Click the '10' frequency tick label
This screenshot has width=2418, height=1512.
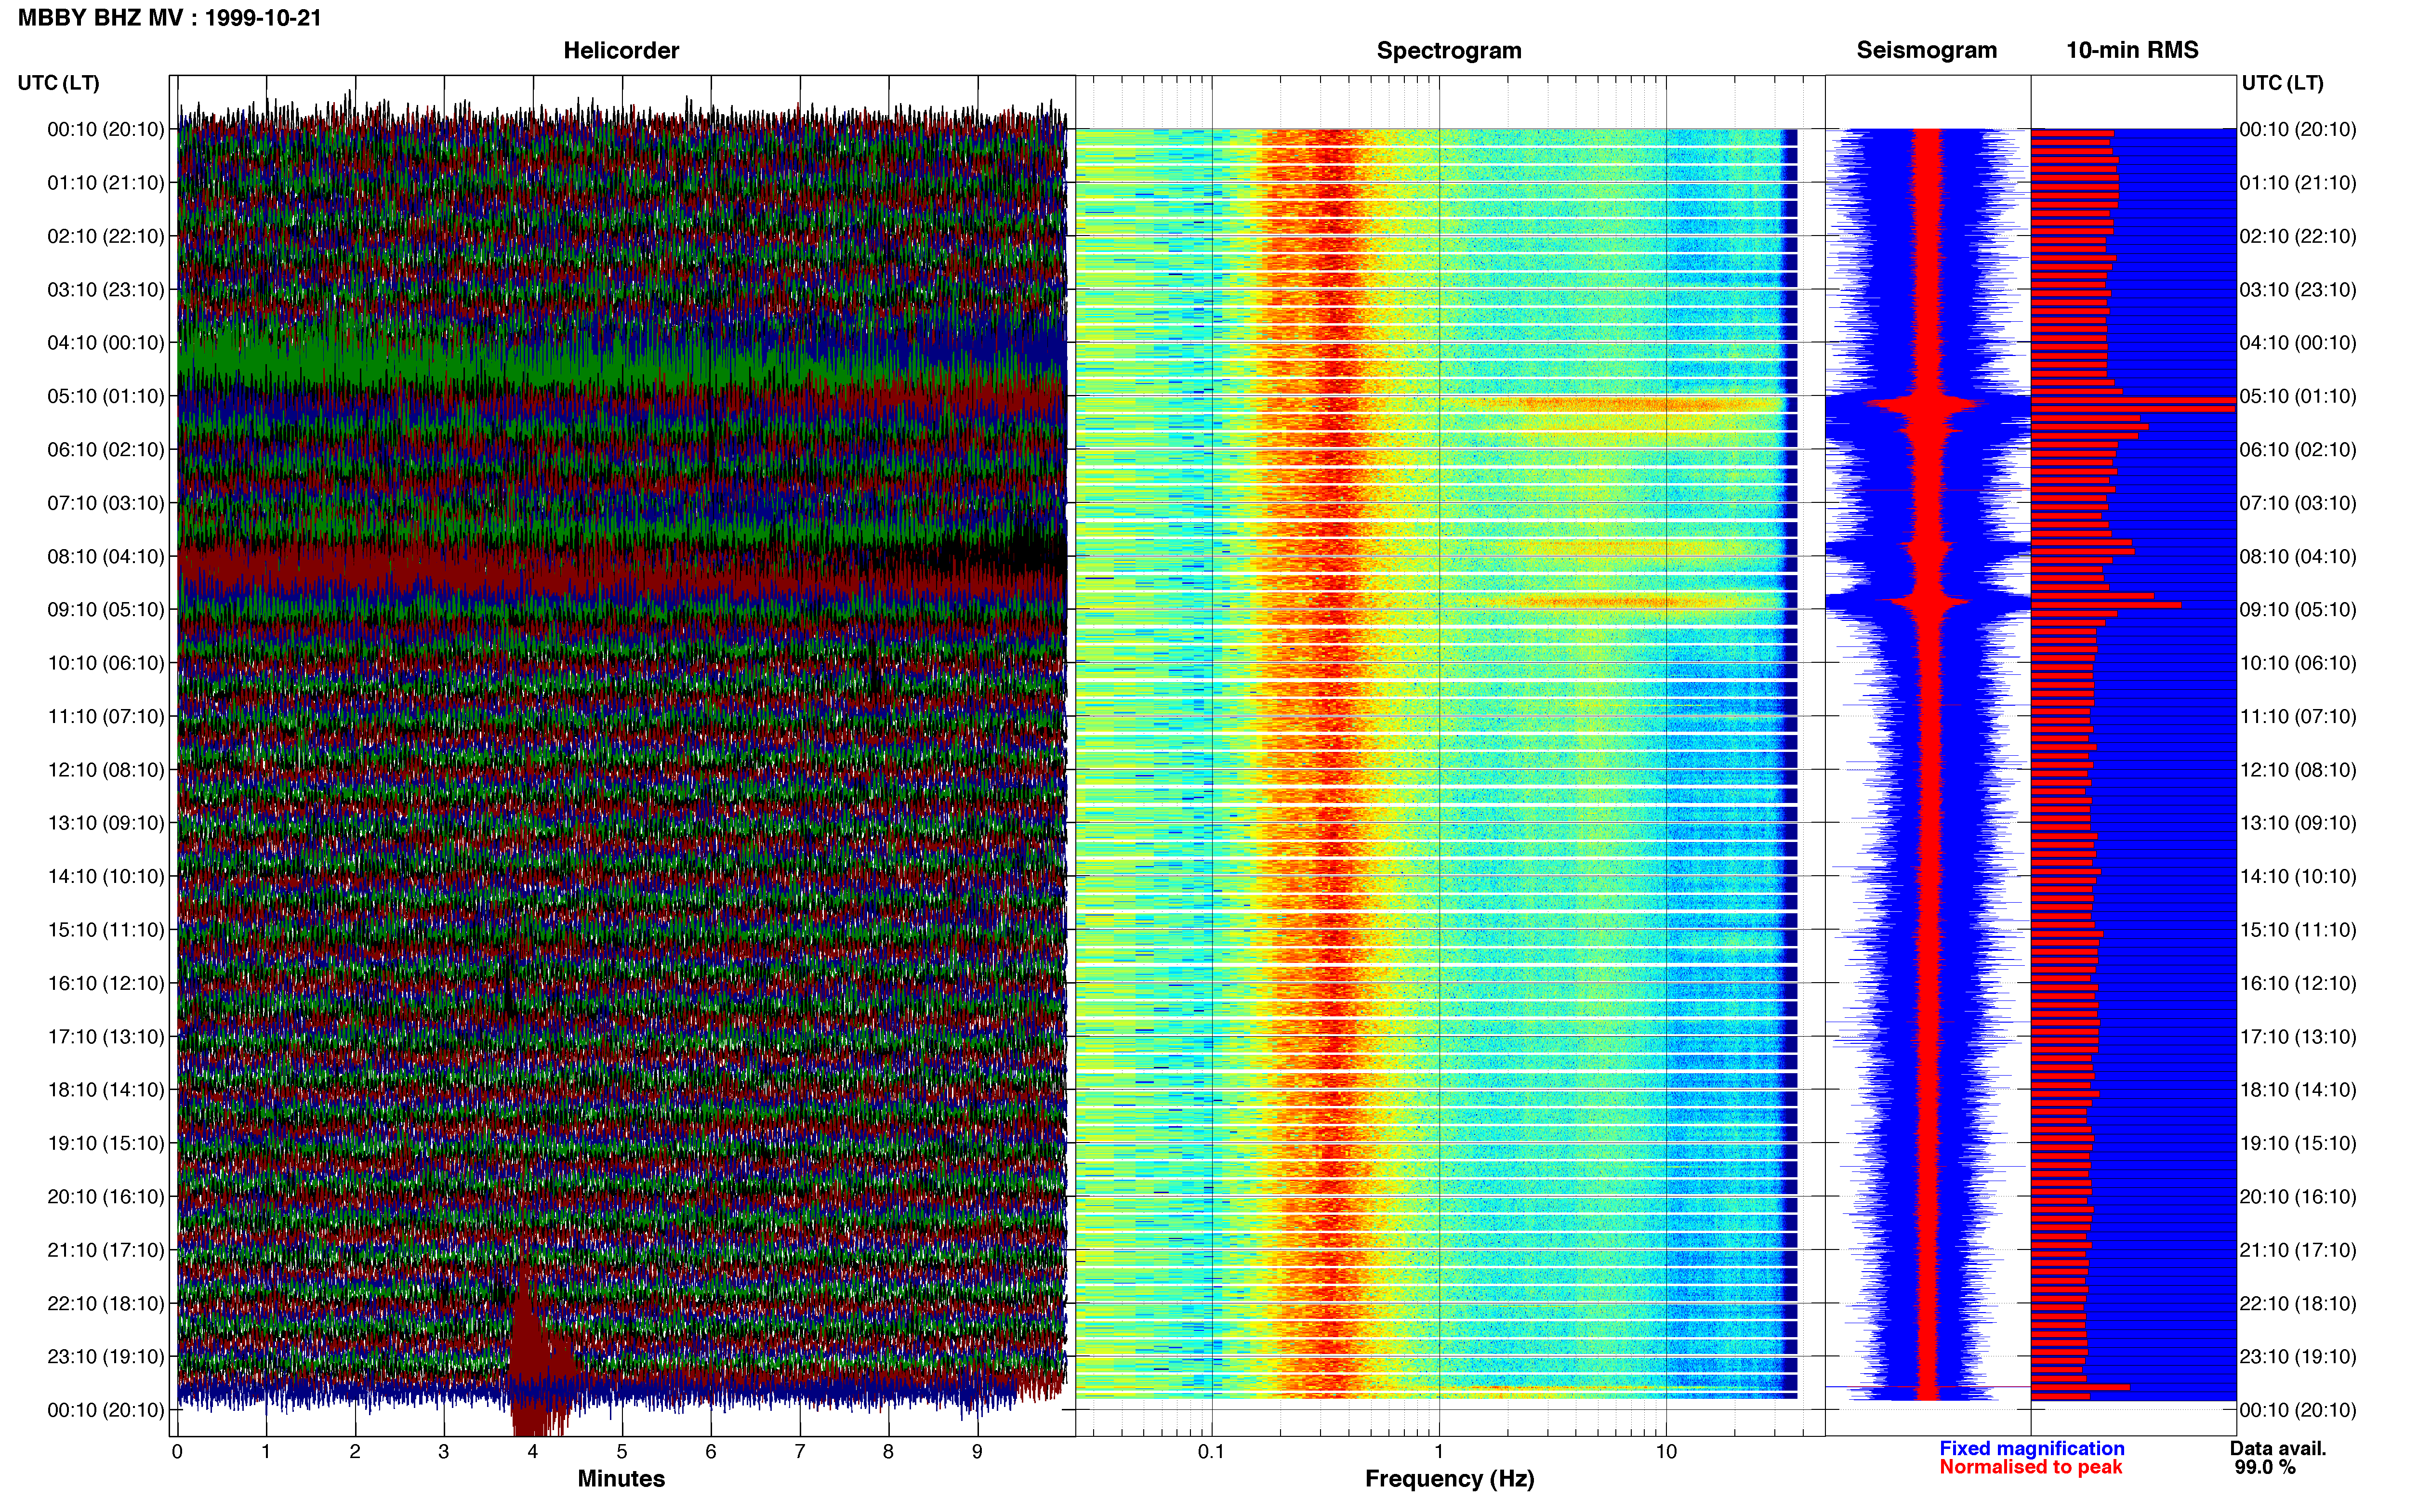(1666, 1452)
